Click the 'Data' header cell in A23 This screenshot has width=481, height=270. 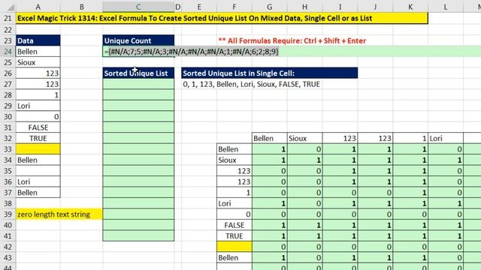coord(38,40)
